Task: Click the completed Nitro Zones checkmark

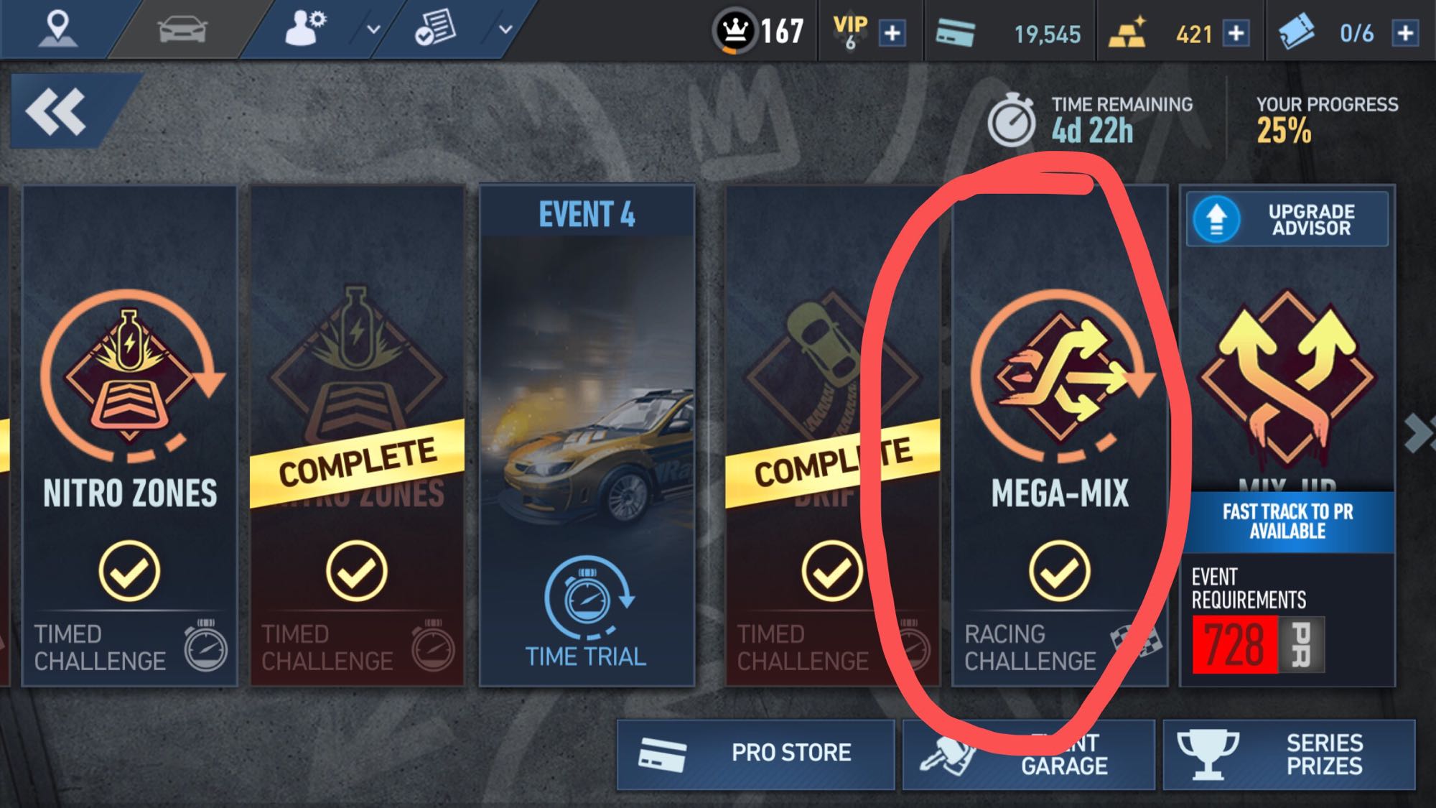Action: point(356,571)
